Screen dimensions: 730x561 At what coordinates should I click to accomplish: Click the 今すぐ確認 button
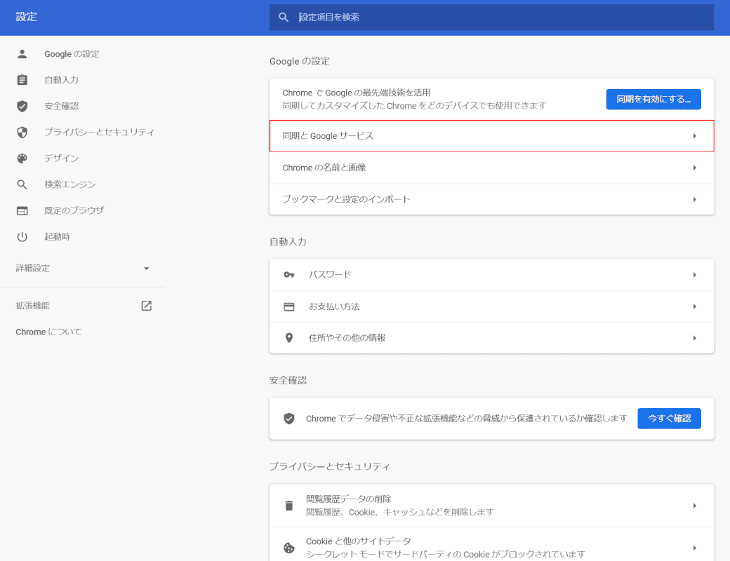[669, 418]
